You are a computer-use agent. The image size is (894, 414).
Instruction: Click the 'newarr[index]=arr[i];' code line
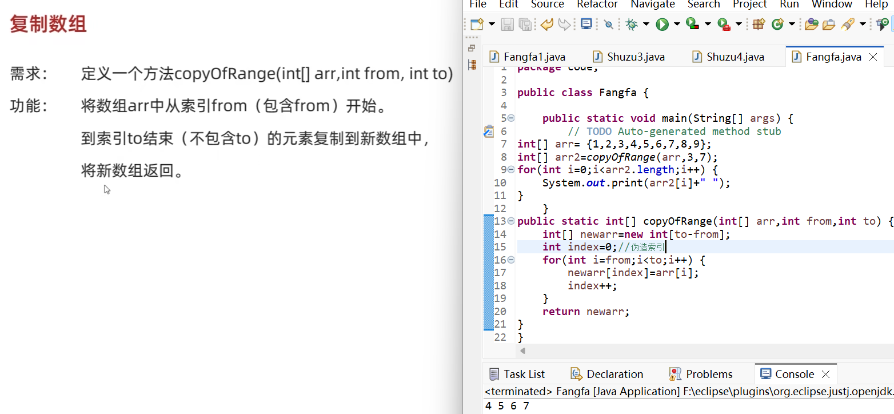633,273
